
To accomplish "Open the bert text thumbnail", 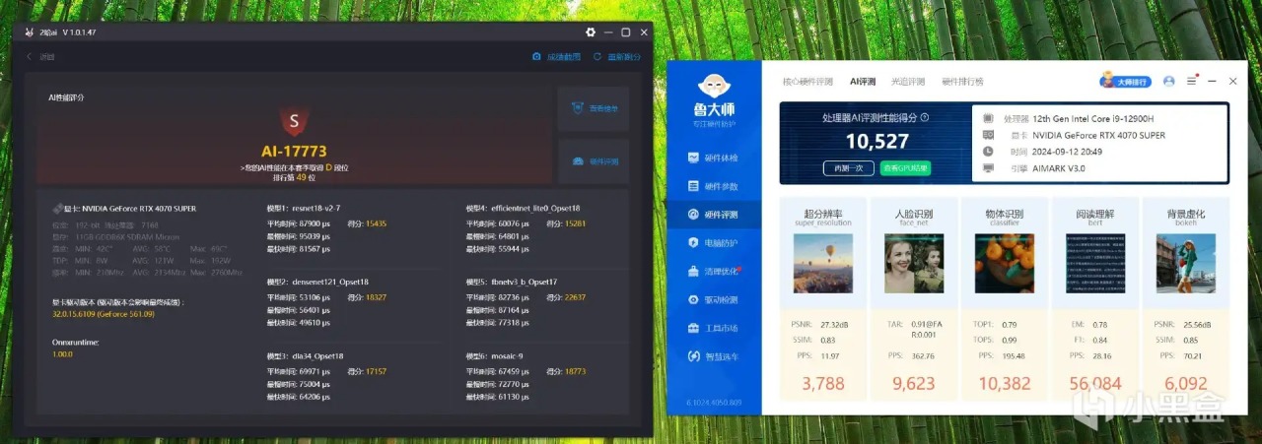I will 1095,263.
